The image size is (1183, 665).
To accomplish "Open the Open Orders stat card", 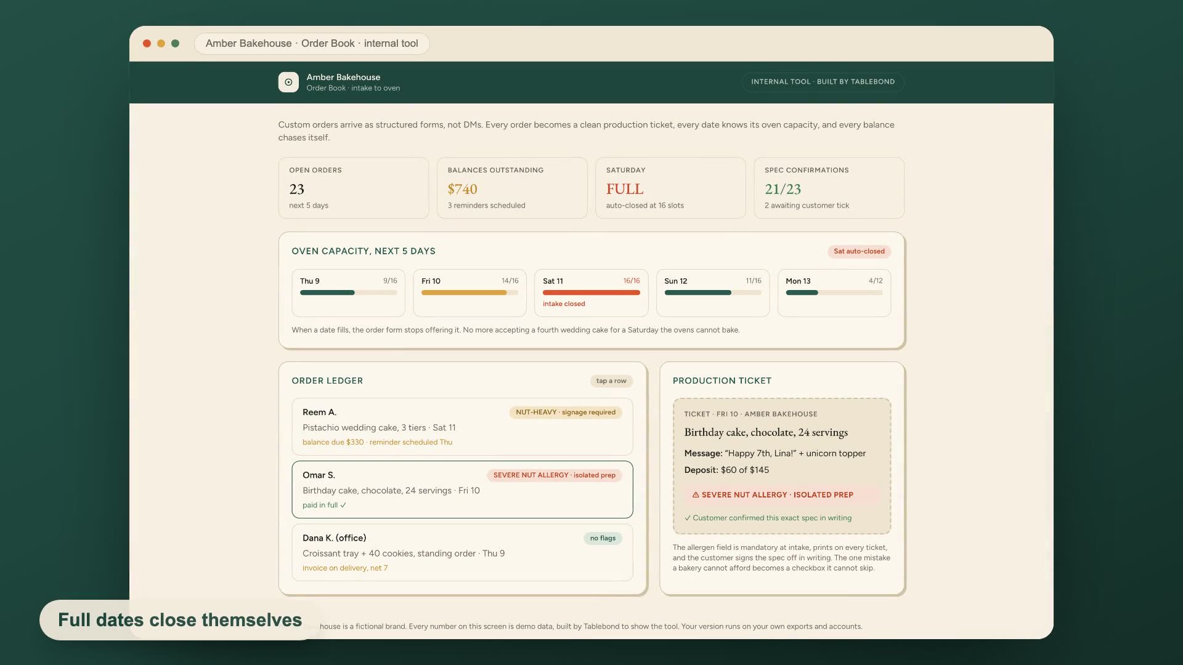I will (x=354, y=188).
